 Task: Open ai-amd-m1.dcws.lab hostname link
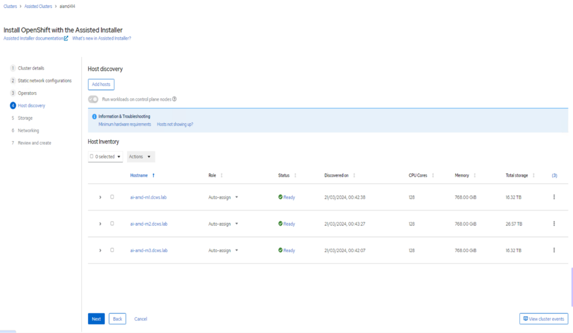click(x=148, y=197)
